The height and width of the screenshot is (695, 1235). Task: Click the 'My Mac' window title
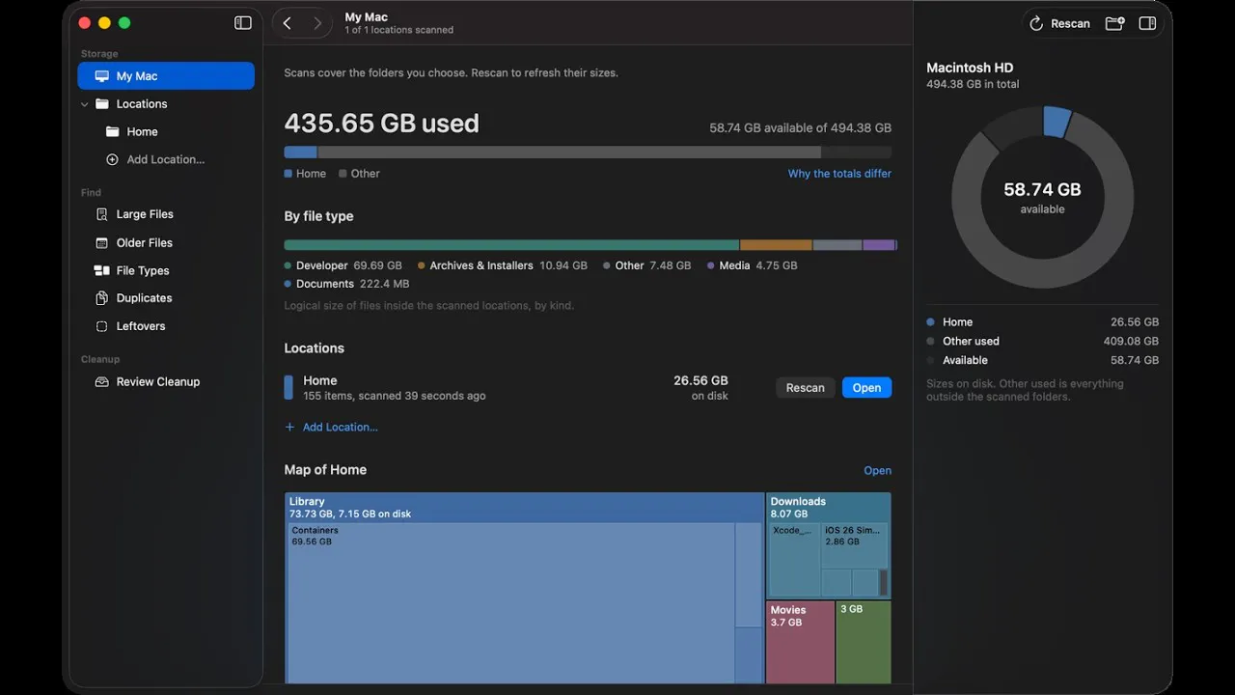366,17
